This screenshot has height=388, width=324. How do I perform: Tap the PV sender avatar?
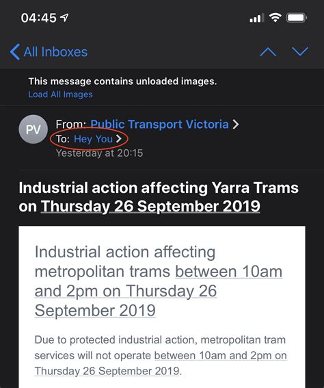pos(33,129)
